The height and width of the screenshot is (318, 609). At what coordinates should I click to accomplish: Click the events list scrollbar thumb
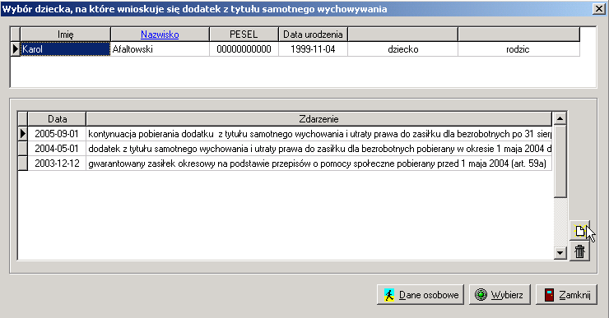point(560,161)
